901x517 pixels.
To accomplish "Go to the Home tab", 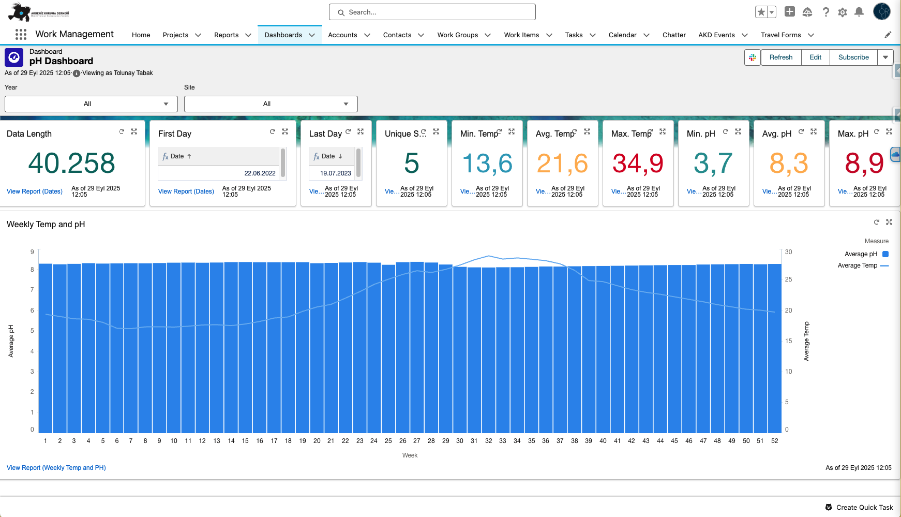I will (x=141, y=35).
